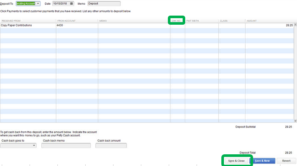
Task: Click the table scrollbar up arrow
Action: pos(295,25)
